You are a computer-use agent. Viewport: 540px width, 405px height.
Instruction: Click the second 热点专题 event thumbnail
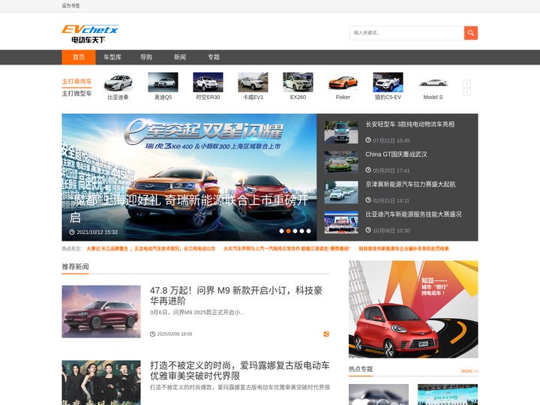point(448,394)
